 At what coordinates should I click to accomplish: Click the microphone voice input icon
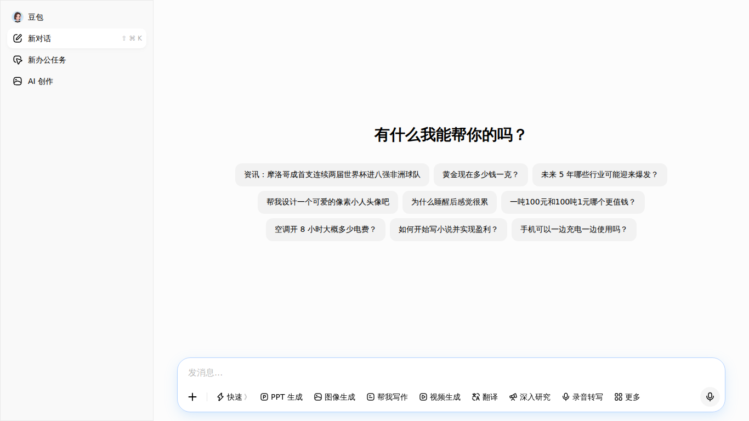(710, 397)
